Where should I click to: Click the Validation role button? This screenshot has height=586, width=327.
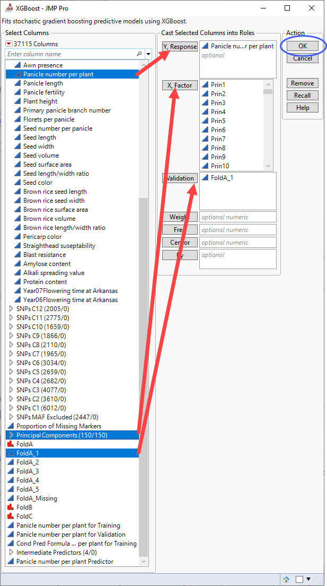180,178
